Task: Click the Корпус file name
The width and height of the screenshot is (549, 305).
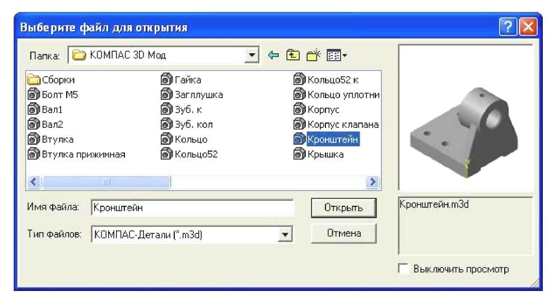Action: [323, 110]
